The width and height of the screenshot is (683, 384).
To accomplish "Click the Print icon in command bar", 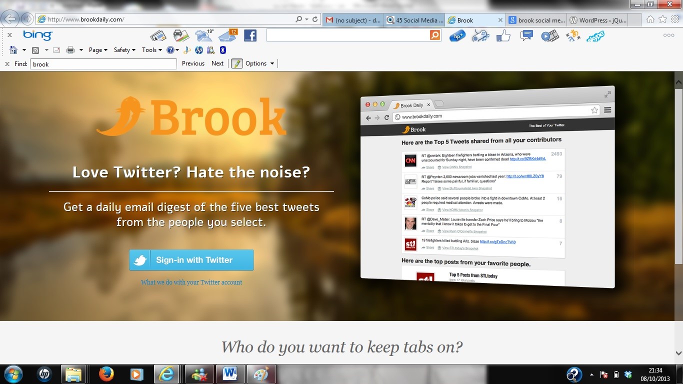I will click(x=70, y=50).
